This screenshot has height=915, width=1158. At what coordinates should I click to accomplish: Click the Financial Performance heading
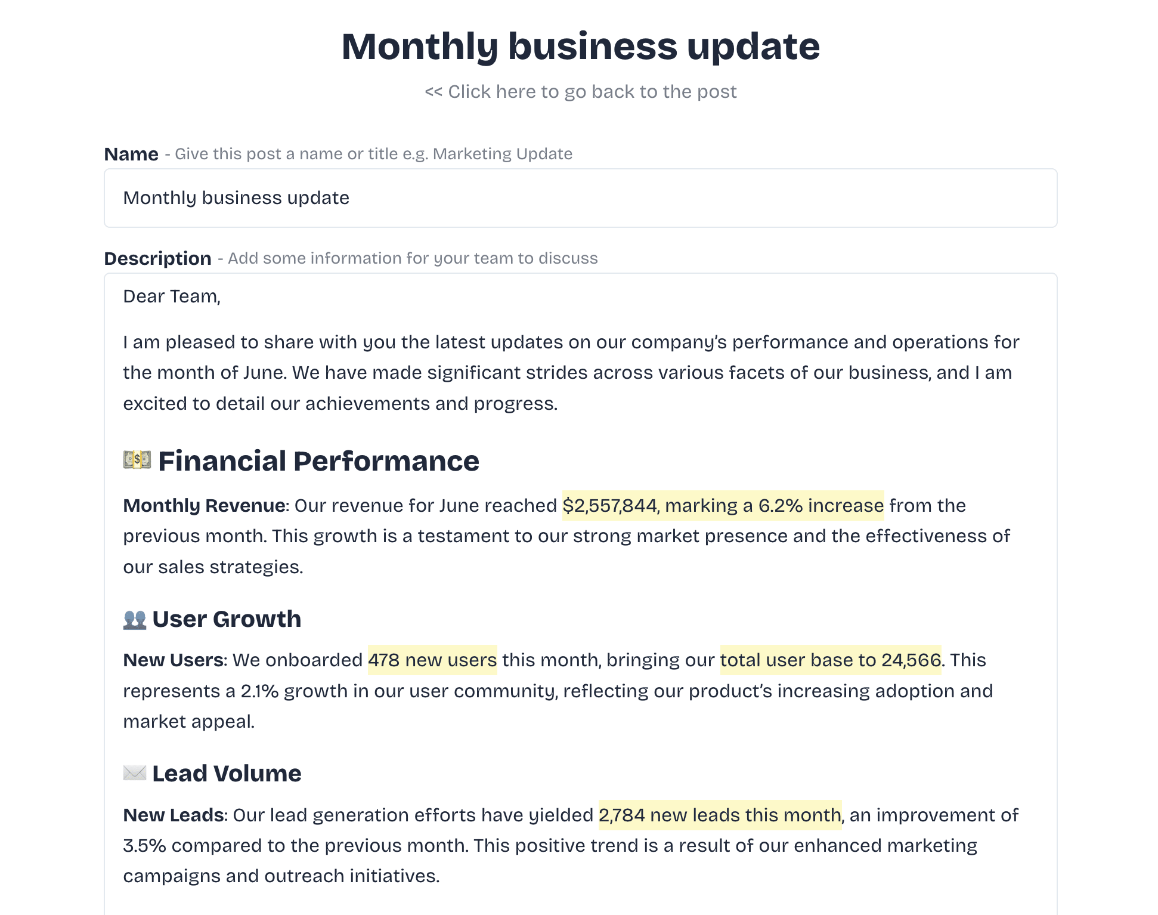pos(318,461)
